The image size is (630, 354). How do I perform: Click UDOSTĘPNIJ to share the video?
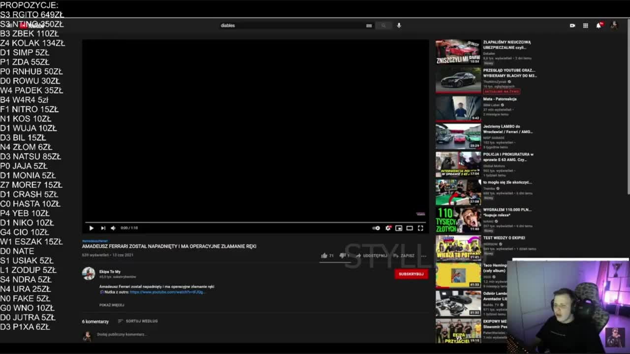372,256
